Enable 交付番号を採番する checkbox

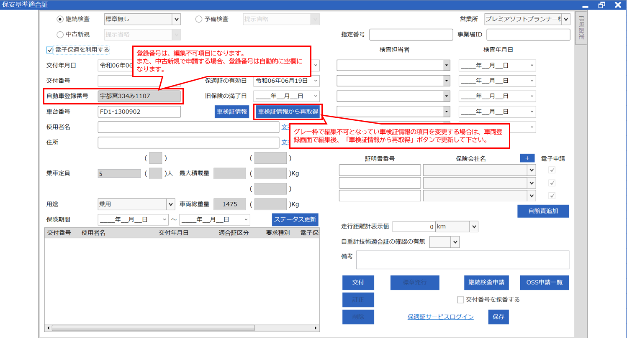pyautogui.click(x=460, y=300)
